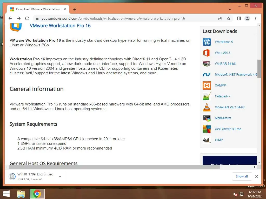
Task: Open the Chrome side panel
Action: (239, 18)
